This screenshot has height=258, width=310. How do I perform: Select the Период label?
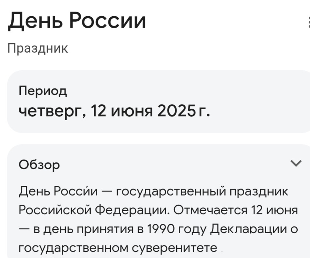click(x=43, y=91)
